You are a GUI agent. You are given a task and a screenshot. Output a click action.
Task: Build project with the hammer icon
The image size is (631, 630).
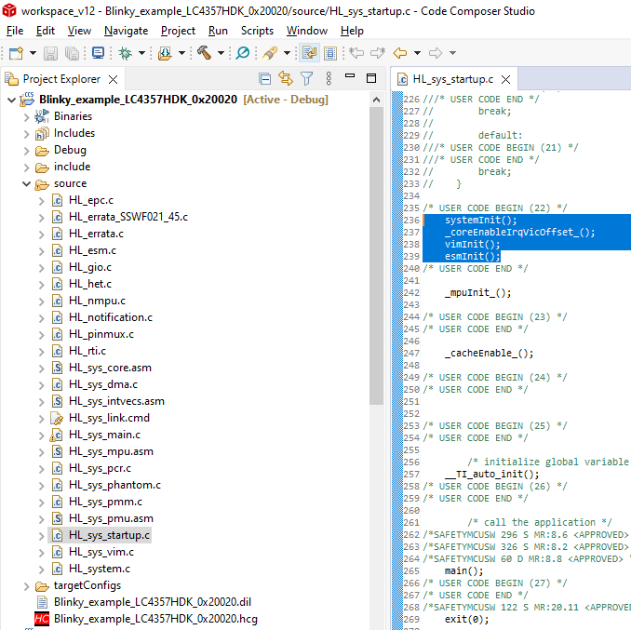click(x=205, y=53)
